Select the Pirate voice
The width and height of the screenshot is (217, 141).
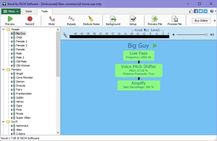[20, 113]
